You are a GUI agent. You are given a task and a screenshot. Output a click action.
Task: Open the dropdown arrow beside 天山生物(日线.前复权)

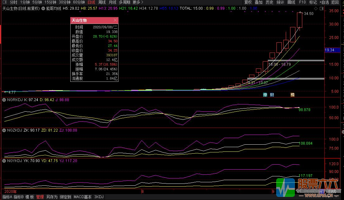43,8
